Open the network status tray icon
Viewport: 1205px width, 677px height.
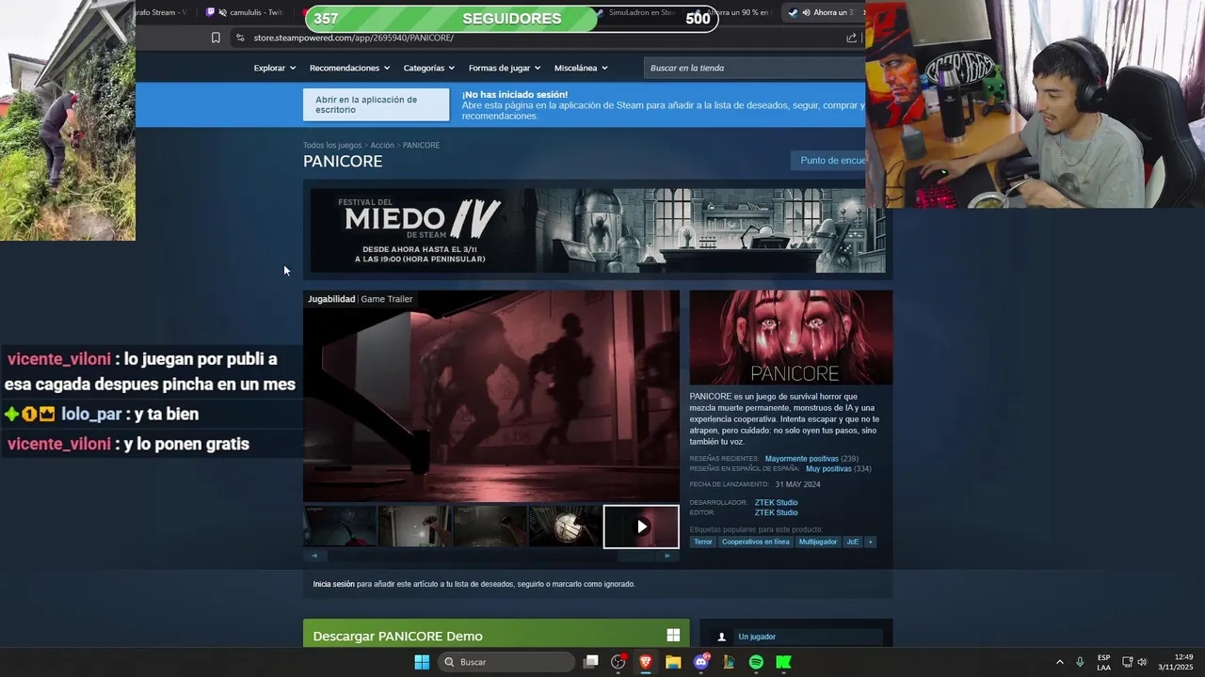pyautogui.click(x=1127, y=662)
